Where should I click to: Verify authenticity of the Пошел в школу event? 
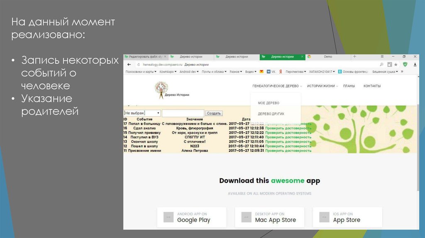(x=288, y=146)
